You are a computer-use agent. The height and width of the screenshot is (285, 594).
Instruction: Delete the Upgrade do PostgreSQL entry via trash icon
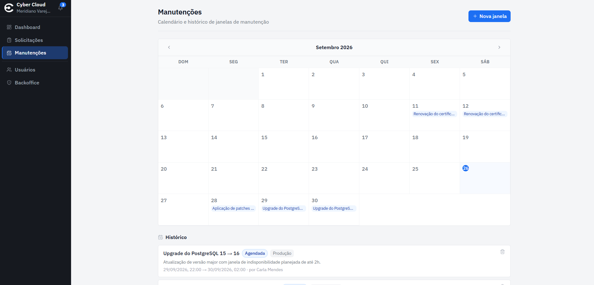pyautogui.click(x=502, y=252)
